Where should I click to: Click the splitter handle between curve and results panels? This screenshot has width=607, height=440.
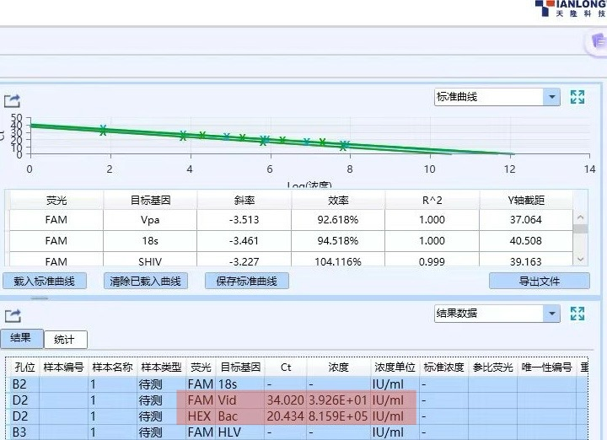pos(40,298)
